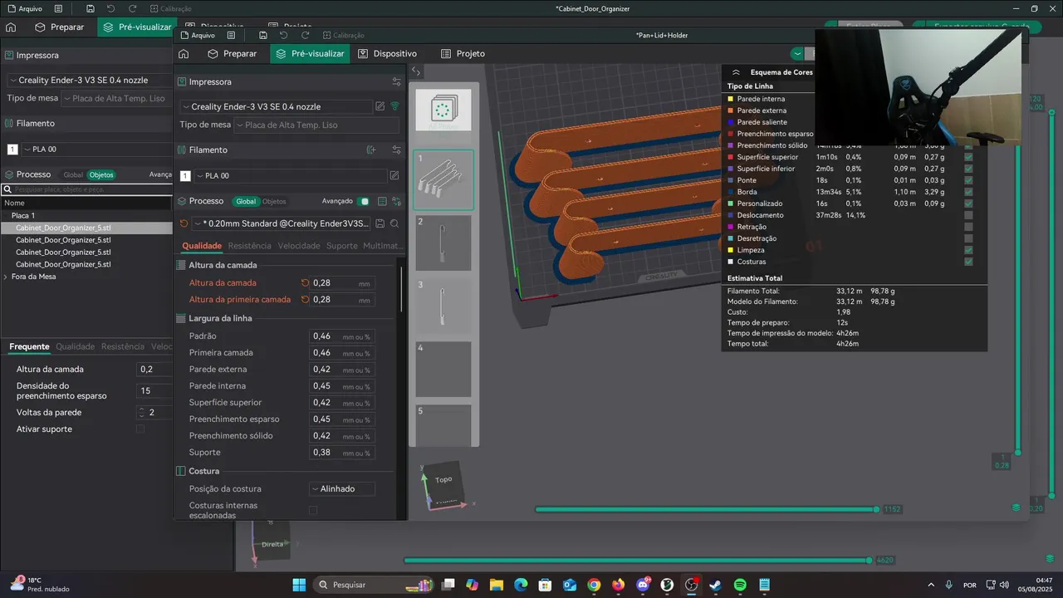
Task: Open Arquivo menu in back window
Action: click(x=24, y=8)
